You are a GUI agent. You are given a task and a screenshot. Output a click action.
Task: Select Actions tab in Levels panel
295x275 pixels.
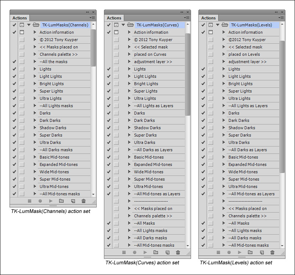(209, 18)
